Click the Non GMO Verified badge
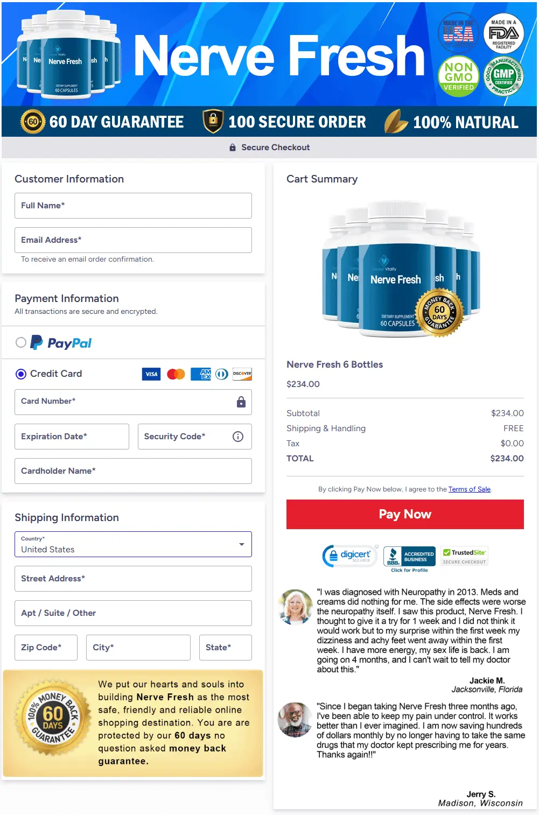 pos(459,76)
